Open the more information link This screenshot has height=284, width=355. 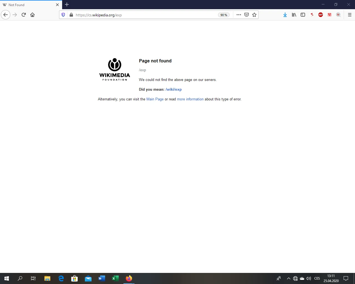point(190,99)
